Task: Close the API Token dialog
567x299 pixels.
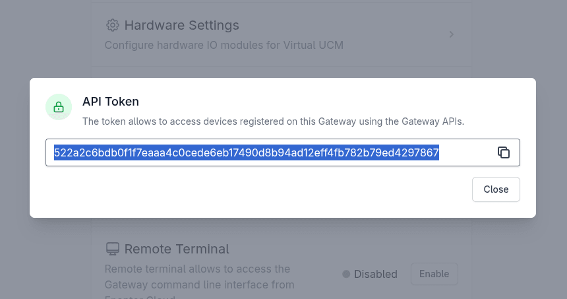Action: (496, 189)
